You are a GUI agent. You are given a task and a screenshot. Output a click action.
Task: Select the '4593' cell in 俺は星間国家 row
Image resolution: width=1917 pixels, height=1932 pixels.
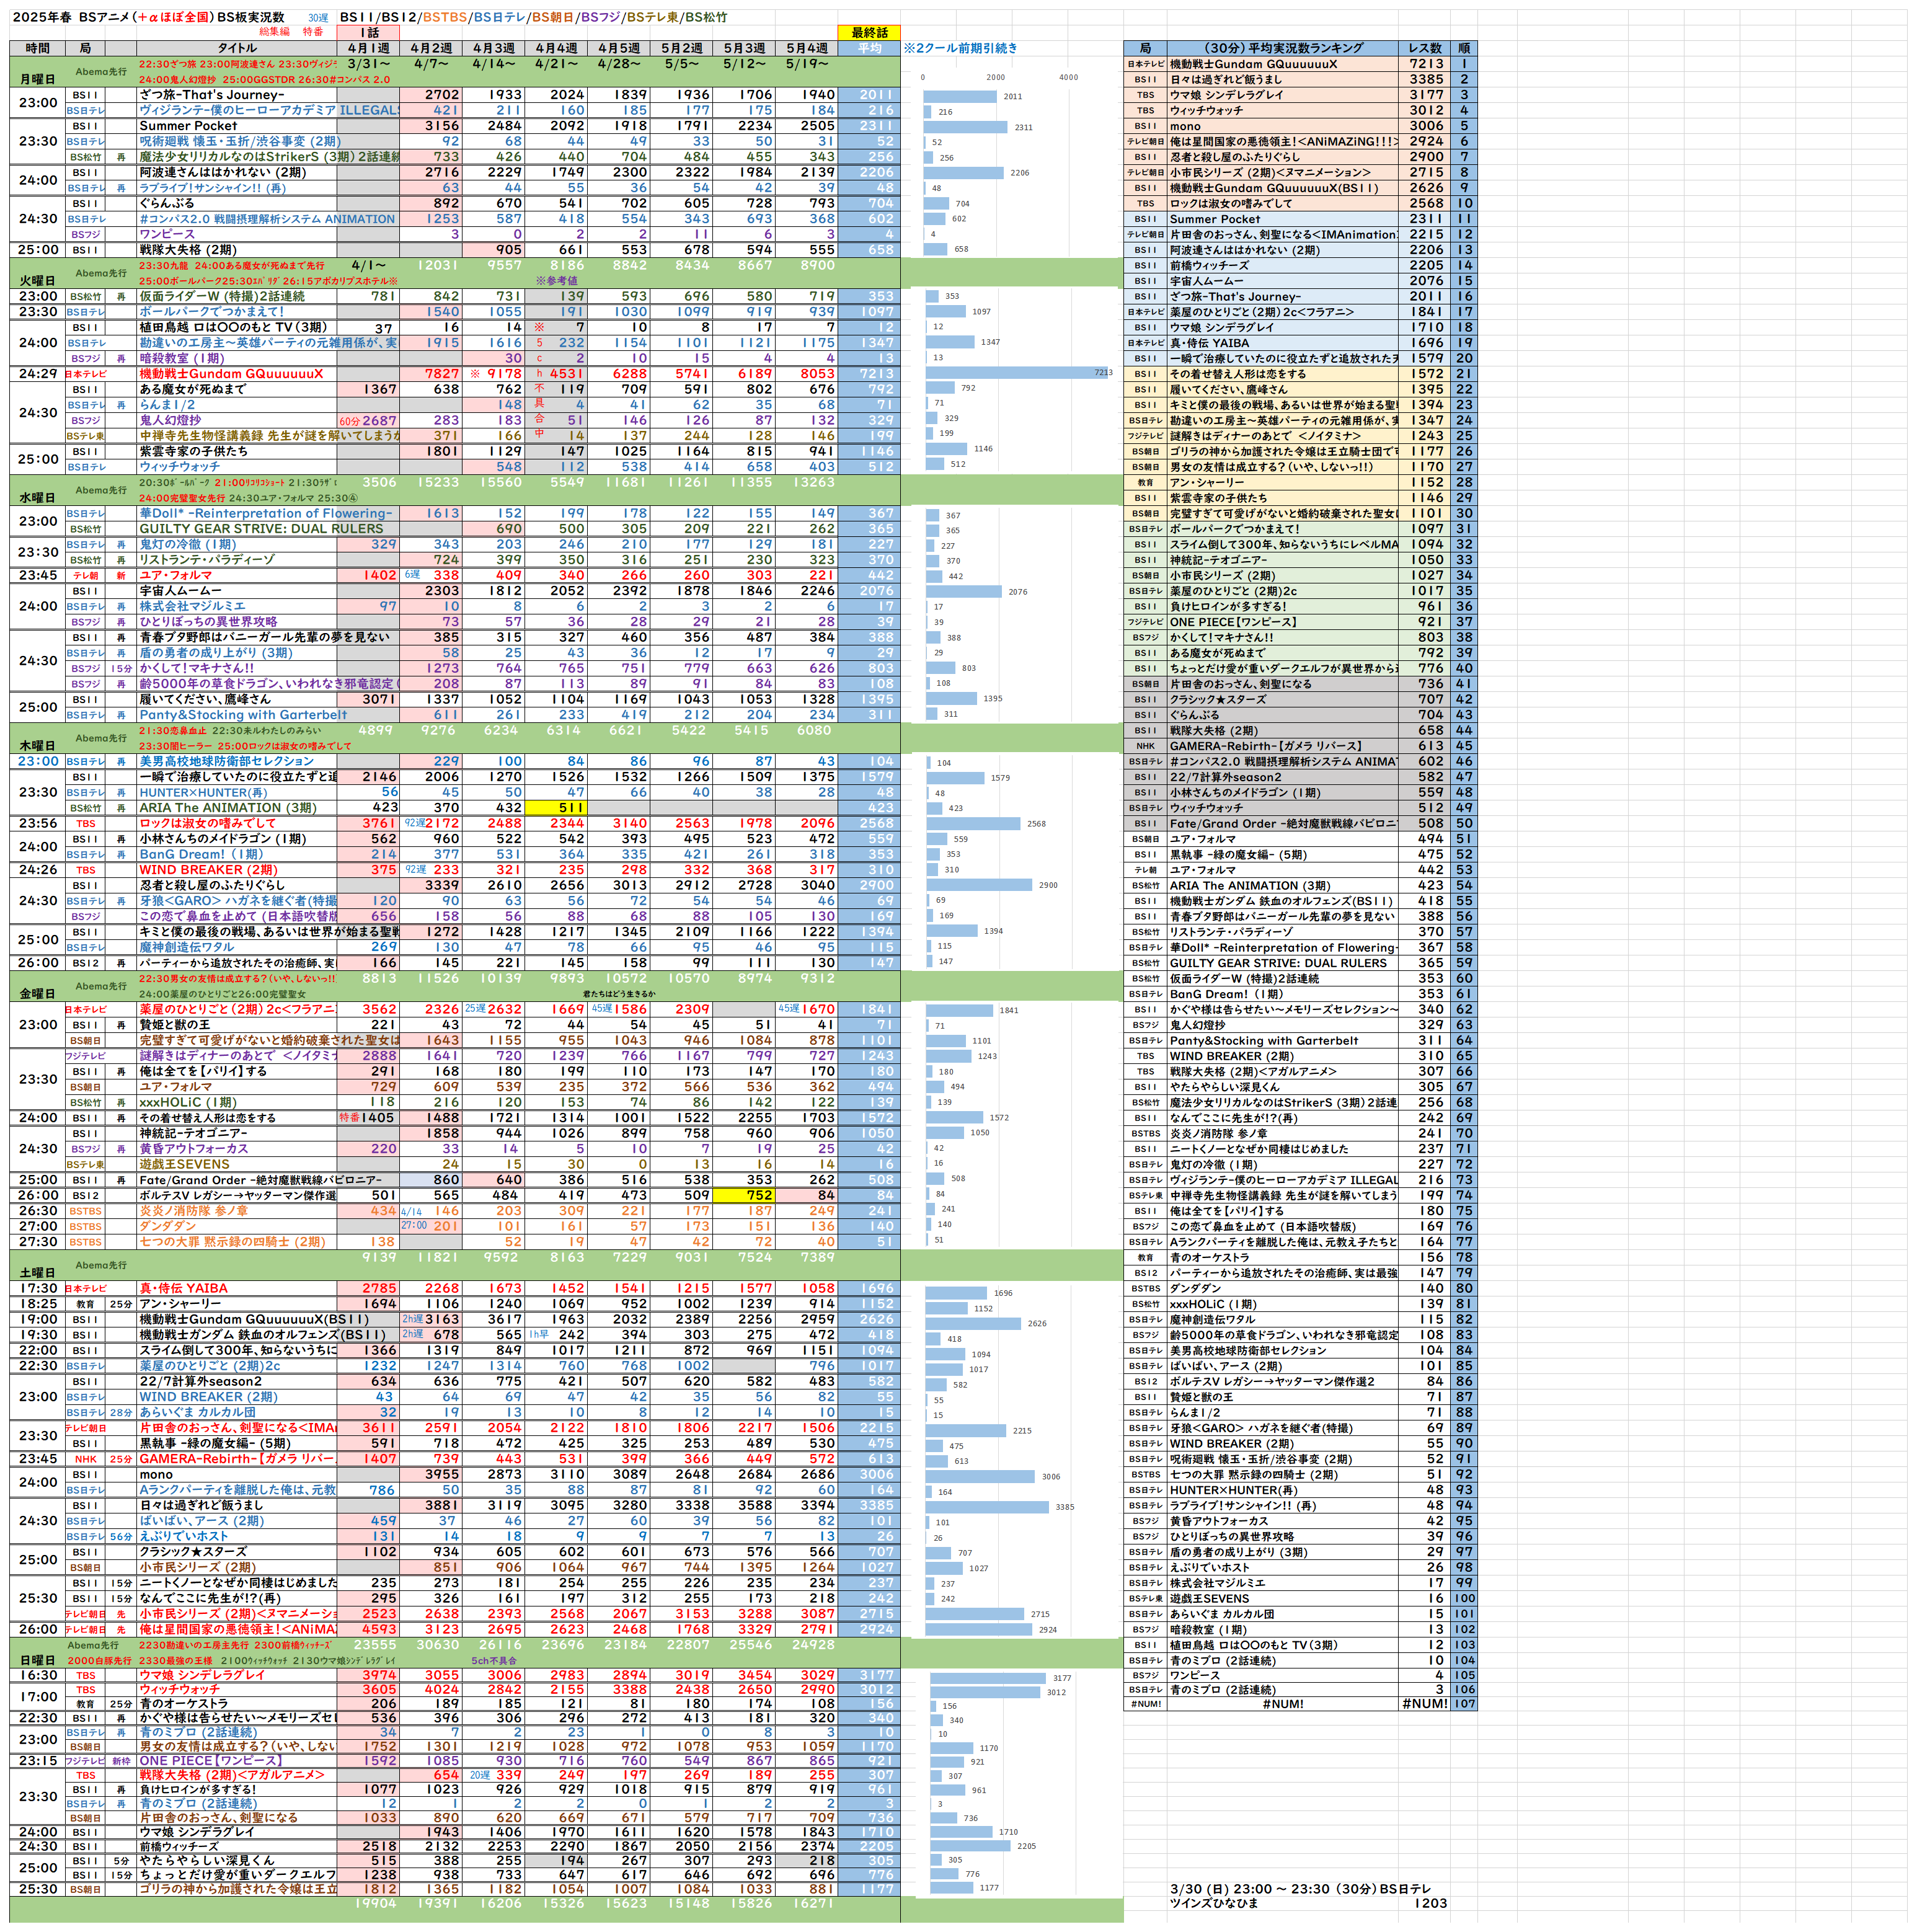coord(368,1629)
